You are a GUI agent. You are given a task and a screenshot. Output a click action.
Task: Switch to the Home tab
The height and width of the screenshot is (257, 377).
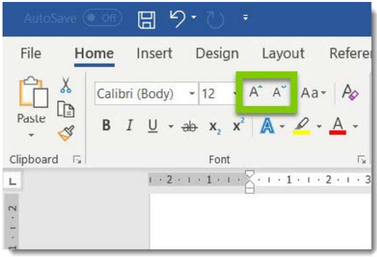(94, 53)
